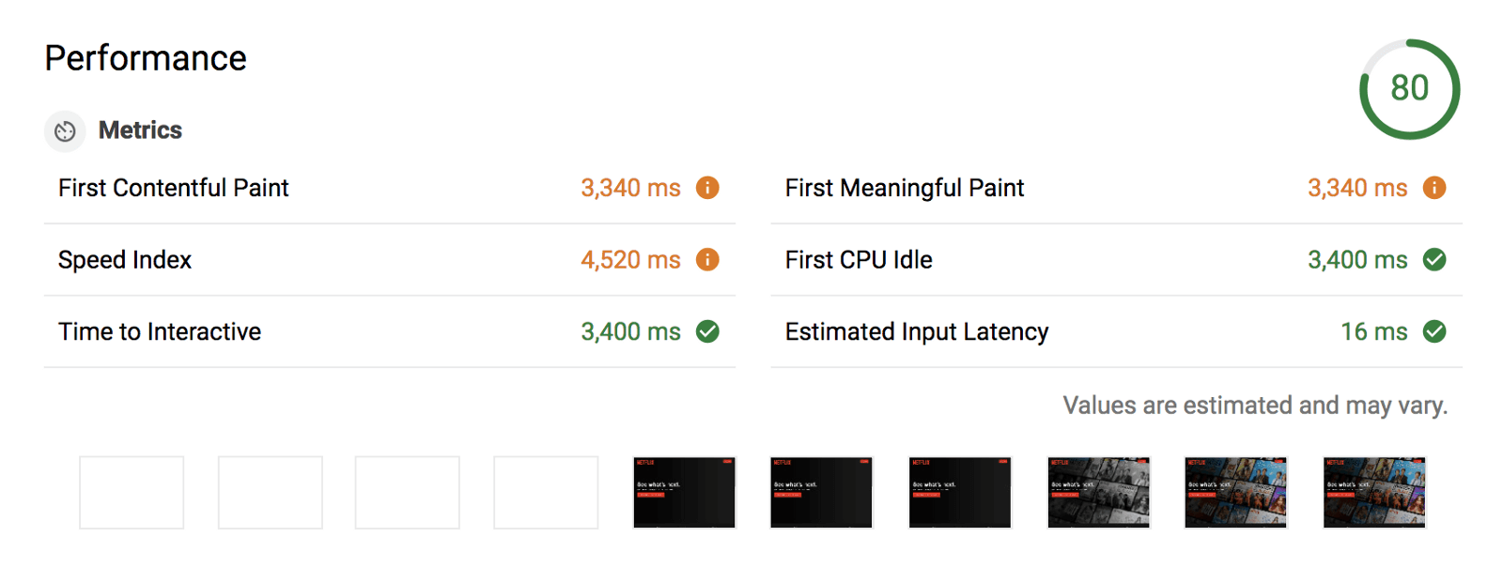Select the fourth blank filmstrip thumbnail
The image size is (1503, 568).
546,493
